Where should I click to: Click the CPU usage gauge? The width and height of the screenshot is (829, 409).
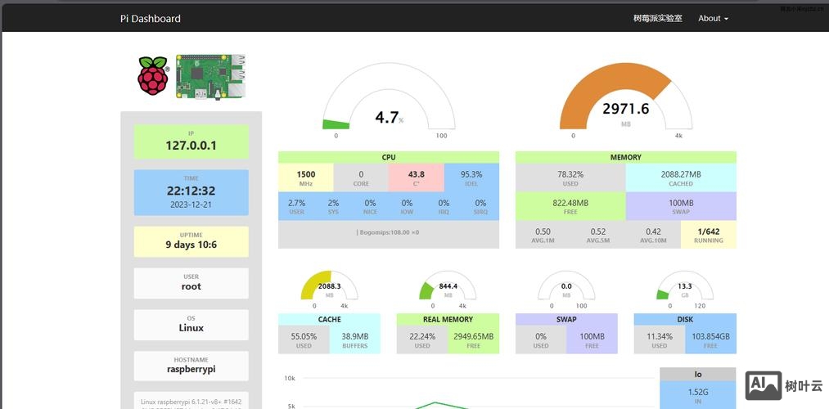coord(388,102)
